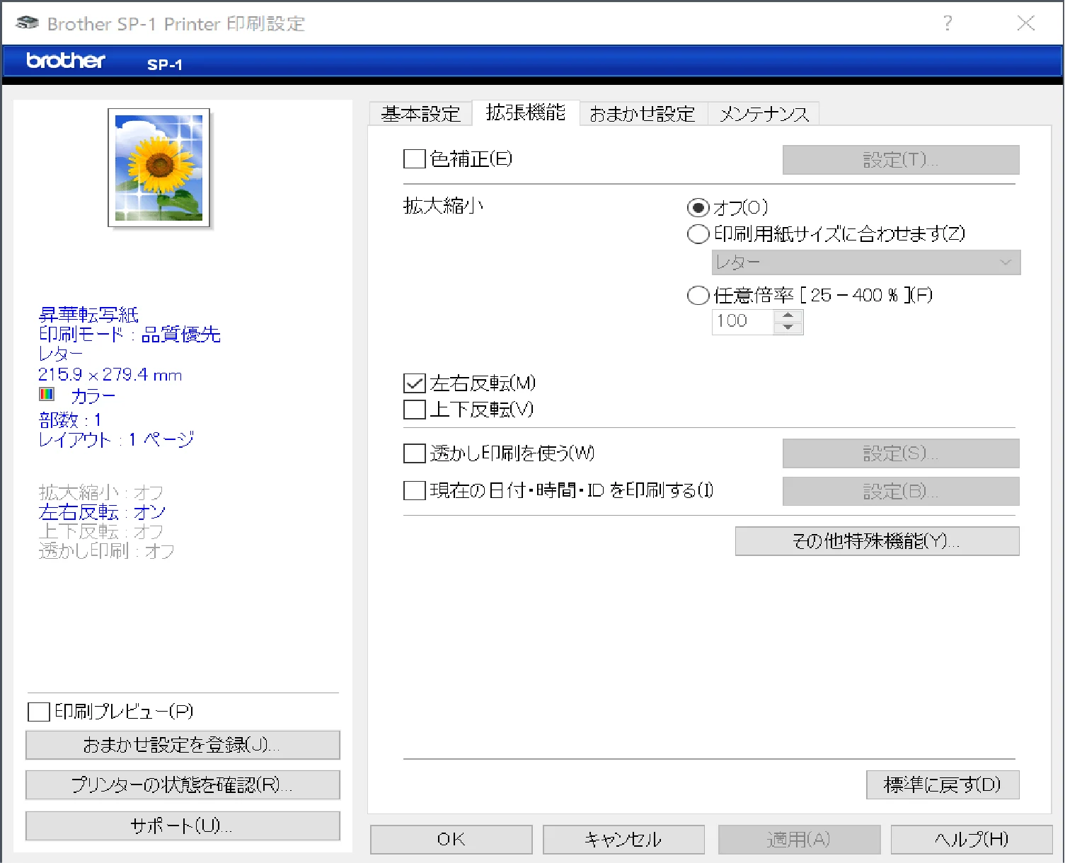
Task: Click the printer icon in the title bar
Action: (26, 23)
